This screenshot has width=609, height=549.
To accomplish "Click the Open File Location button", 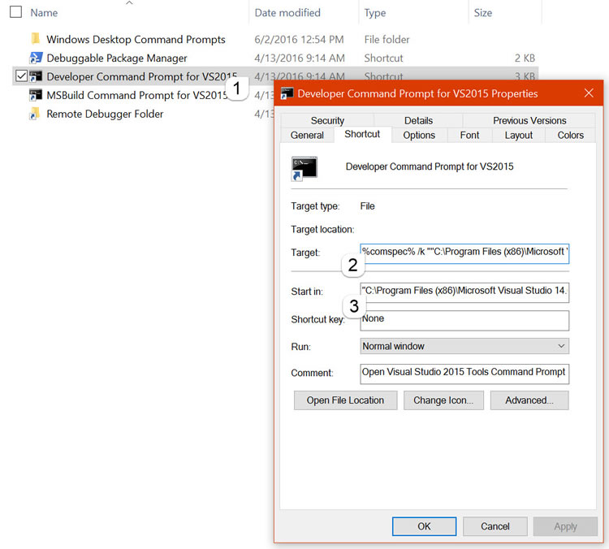I will (x=345, y=400).
